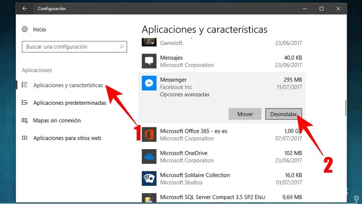Select the Aplicaciones y características list icon
This screenshot has height=204, width=362.
point(25,85)
